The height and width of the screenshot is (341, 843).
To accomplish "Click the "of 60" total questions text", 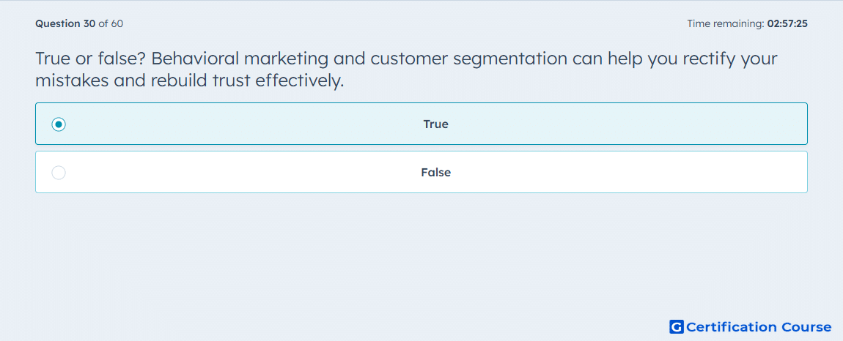I will click(x=111, y=23).
